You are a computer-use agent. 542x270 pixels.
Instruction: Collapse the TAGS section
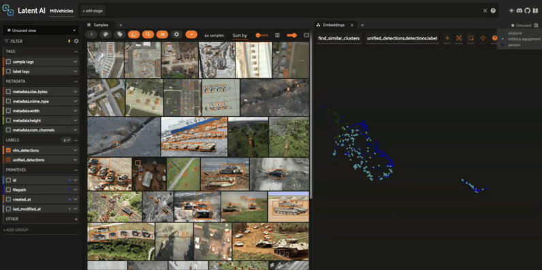click(76, 52)
